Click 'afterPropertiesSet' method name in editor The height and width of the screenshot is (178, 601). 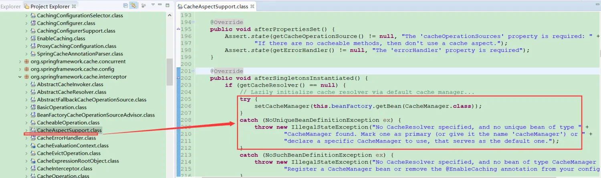[x=288, y=29]
